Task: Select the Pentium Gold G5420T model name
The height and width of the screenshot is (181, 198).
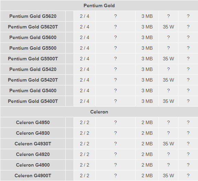Action: point(33,80)
